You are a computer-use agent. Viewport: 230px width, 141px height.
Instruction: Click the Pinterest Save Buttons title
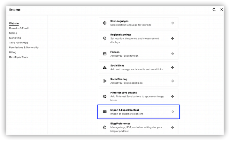pyautogui.click(x=124, y=93)
